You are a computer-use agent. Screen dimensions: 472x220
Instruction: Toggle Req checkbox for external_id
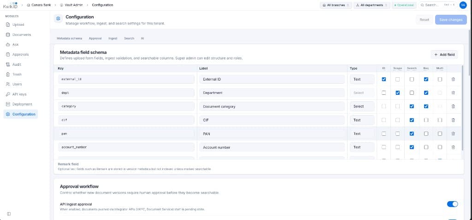pyautogui.click(x=426, y=79)
